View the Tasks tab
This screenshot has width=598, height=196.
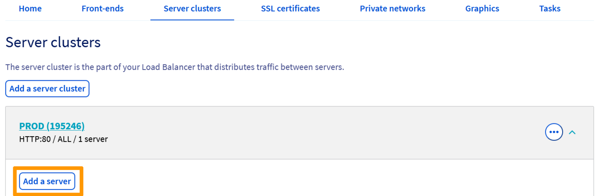coord(550,9)
